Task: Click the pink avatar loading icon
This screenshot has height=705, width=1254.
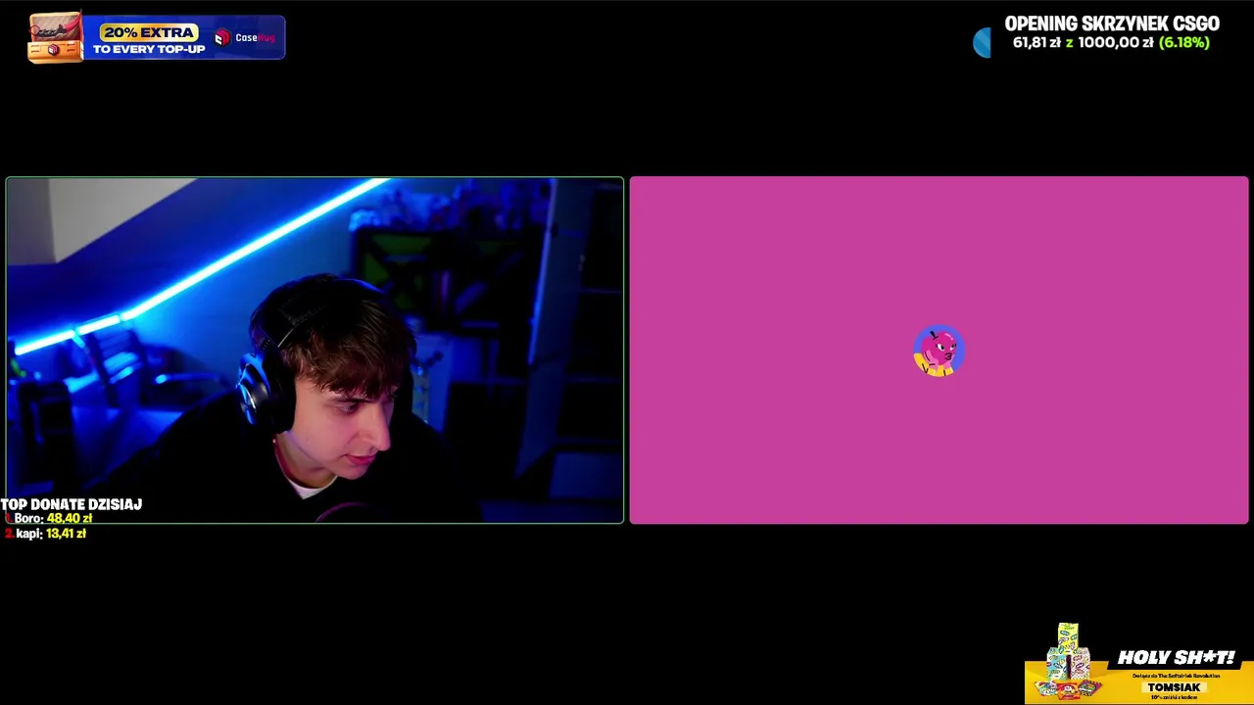Action: (x=939, y=352)
